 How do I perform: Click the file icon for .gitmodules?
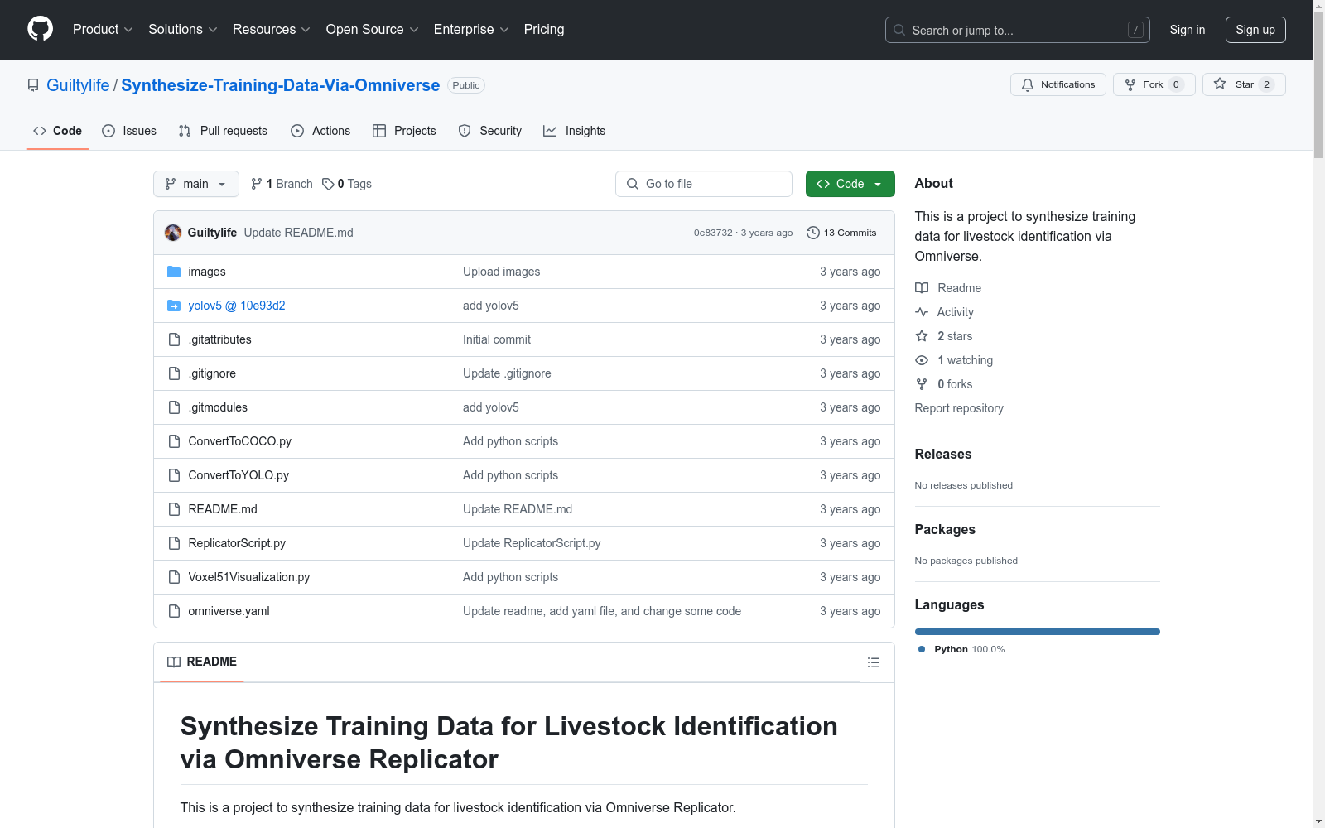coord(174,407)
